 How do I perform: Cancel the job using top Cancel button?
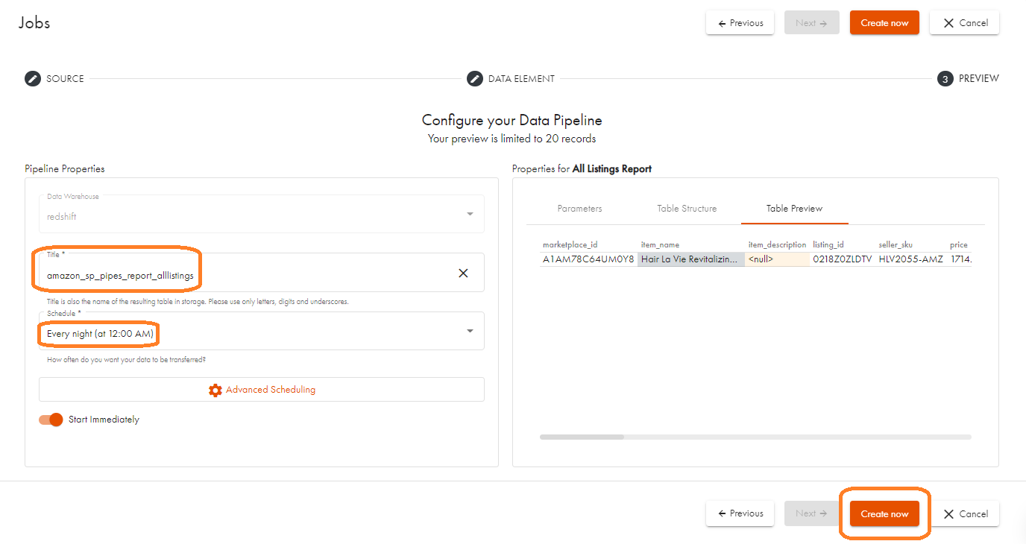coord(966,23)
